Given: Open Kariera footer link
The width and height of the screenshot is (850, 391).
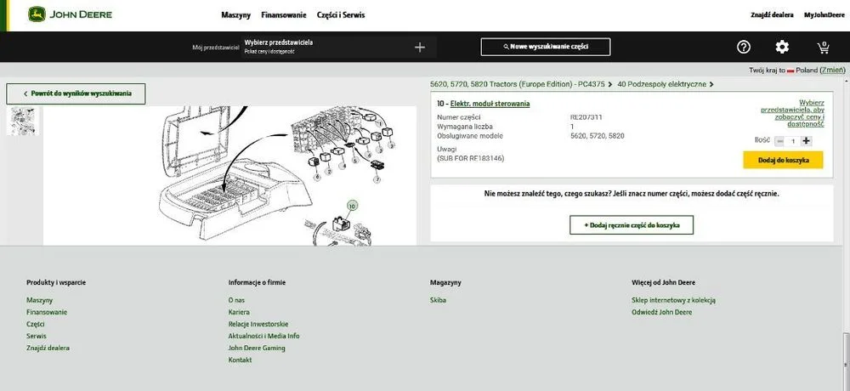Looking at the screenshot, I should 239,312.
